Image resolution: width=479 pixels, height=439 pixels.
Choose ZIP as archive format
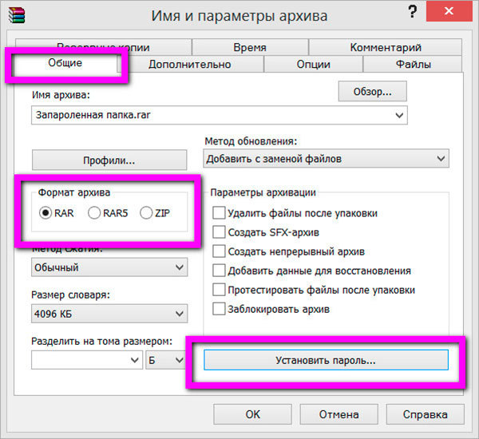coord(146,212)
